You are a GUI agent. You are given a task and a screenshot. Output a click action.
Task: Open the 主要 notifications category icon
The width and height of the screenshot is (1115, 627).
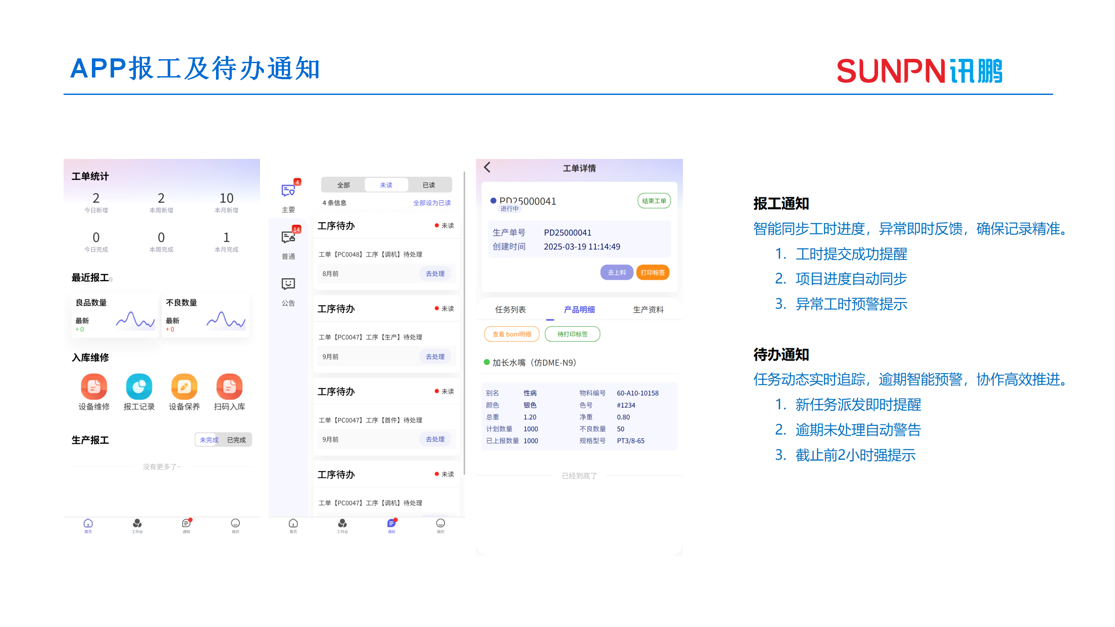(289, 192)
